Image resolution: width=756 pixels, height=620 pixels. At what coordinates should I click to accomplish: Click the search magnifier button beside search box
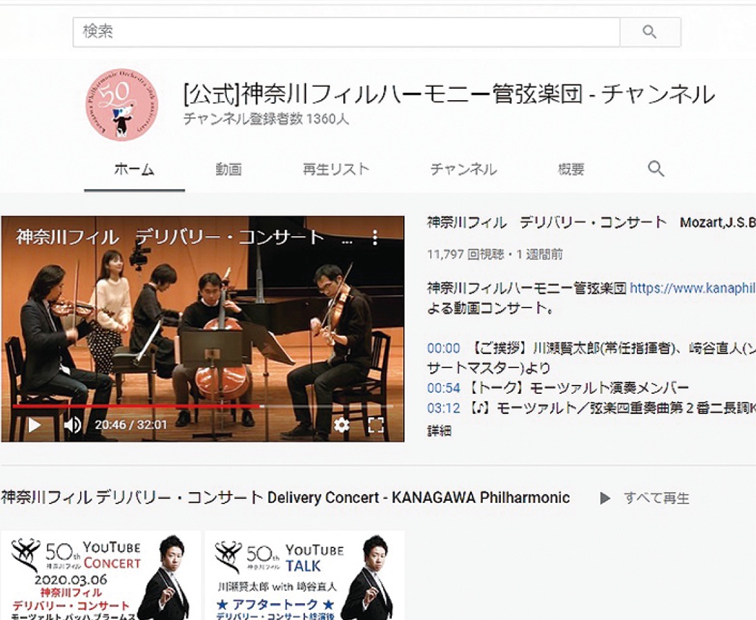650,32
